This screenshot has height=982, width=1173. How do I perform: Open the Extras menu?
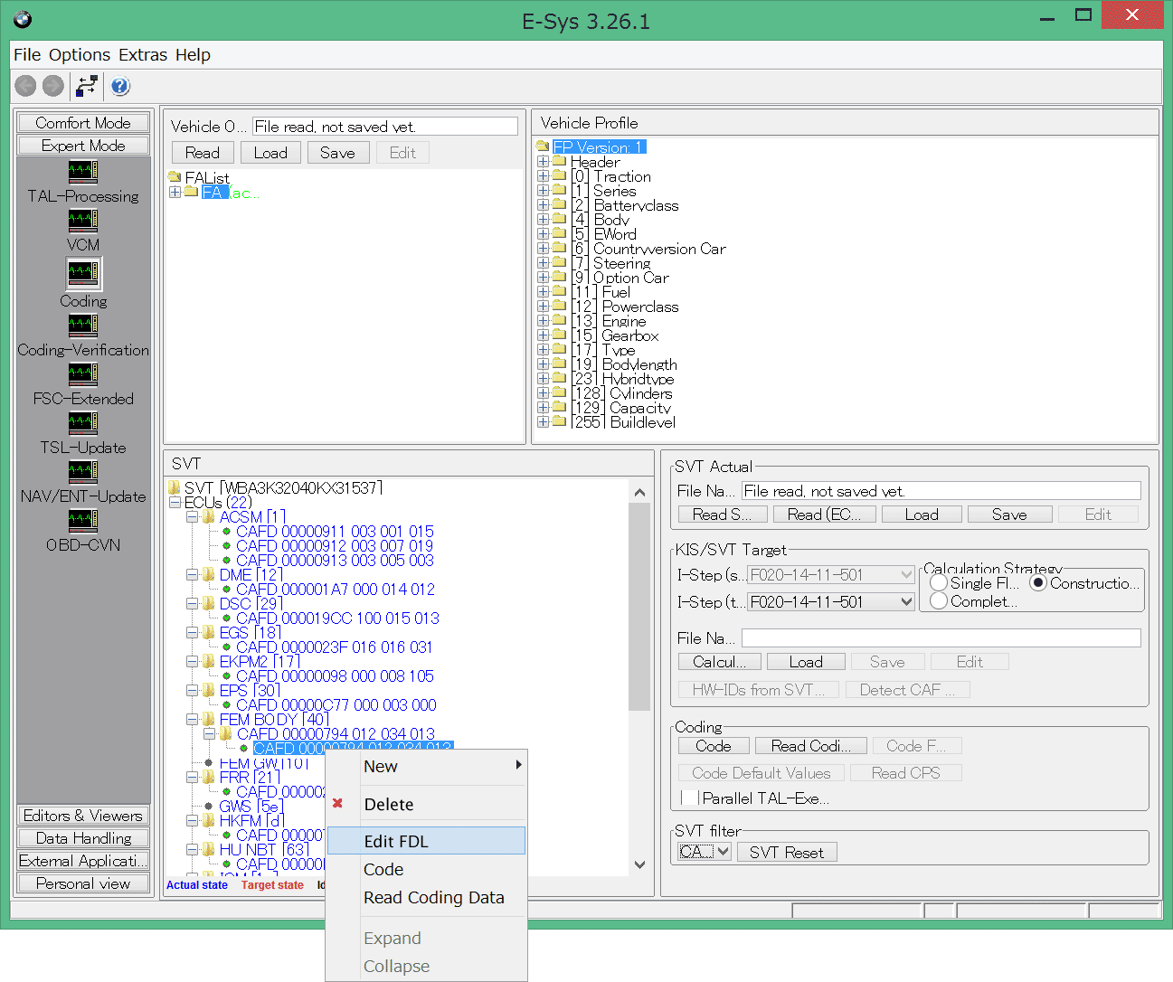143,54
